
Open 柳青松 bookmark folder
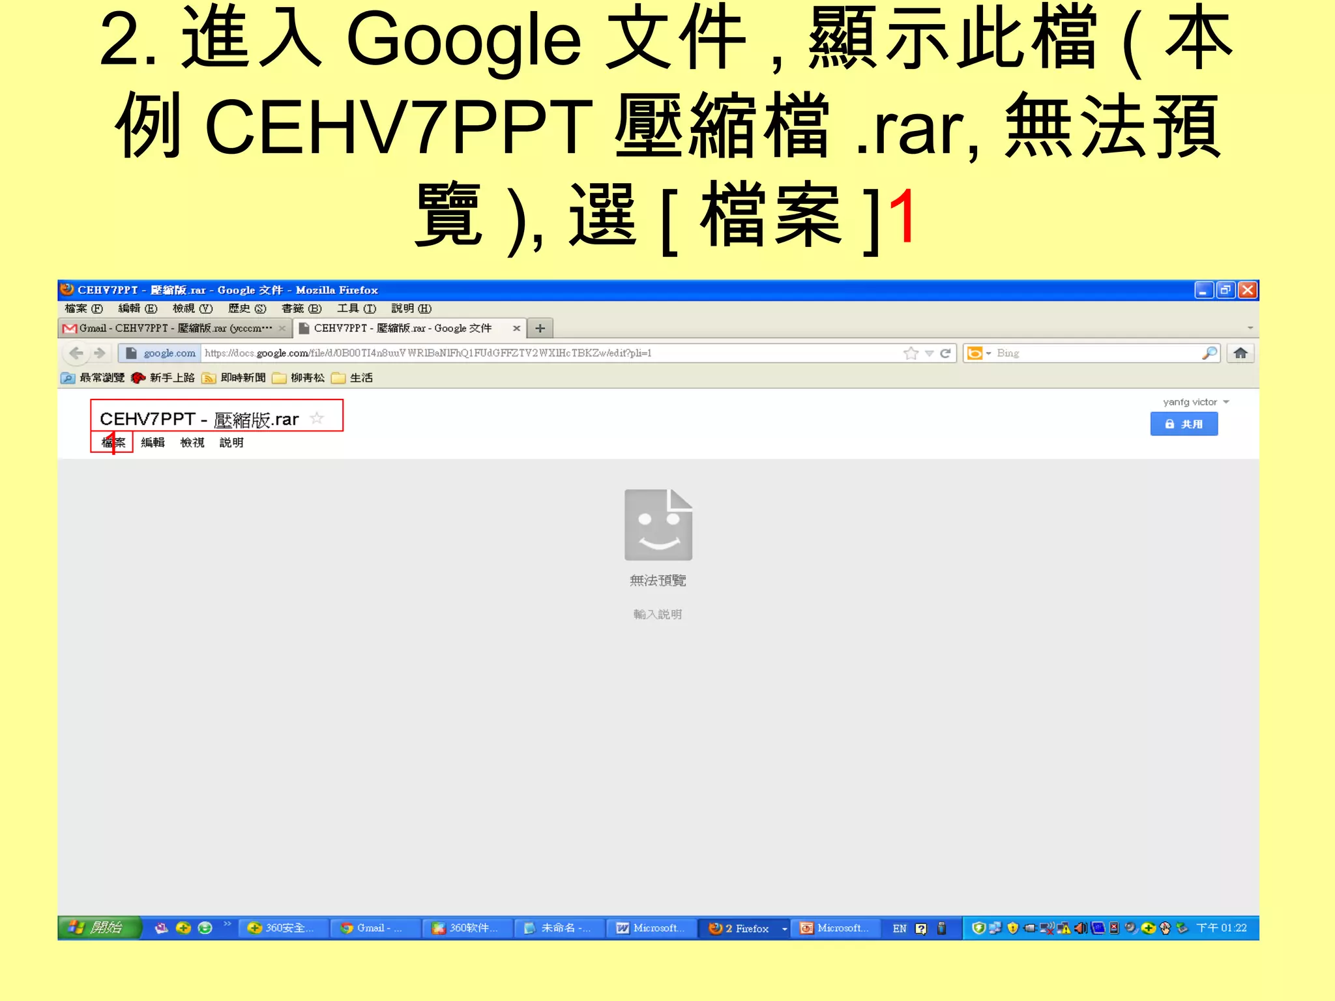pyautogui.click(x=299, y=378)
